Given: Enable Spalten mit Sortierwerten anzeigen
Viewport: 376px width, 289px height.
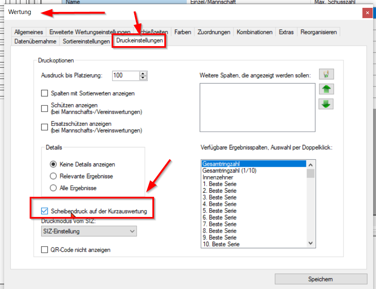Looking at the screenshot, I should click(x=44, y=93).
